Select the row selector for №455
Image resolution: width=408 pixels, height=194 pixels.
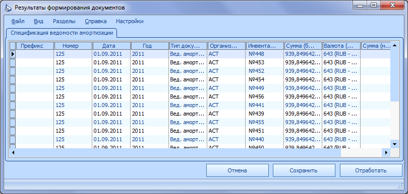[x=13, y=123]
